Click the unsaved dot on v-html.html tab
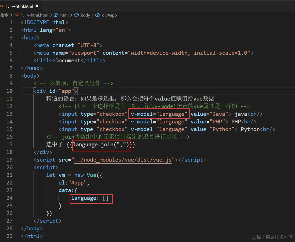Viewport: 295px width, 242px height. tap(37, 6)
